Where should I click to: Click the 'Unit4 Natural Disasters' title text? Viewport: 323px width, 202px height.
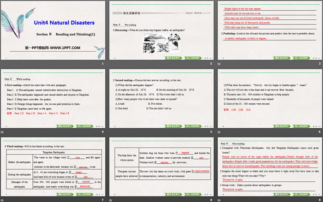point(64,23)
